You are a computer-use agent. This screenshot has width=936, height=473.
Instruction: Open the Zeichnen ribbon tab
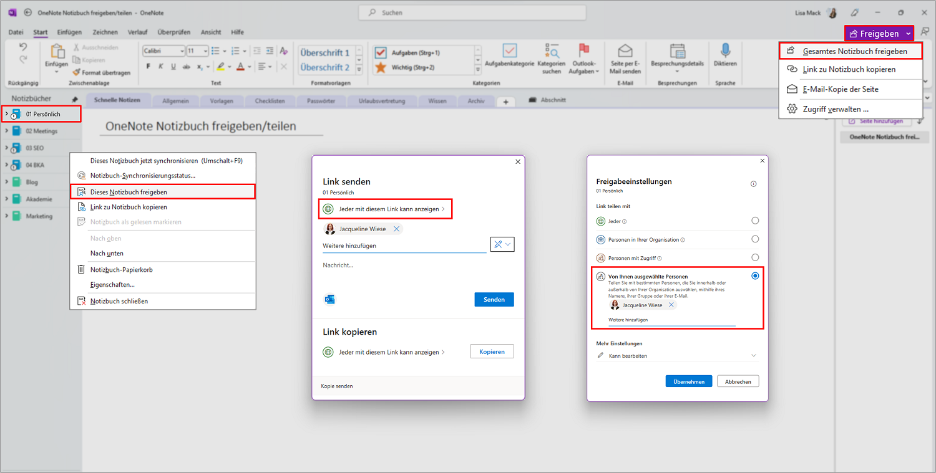(105, 32)
